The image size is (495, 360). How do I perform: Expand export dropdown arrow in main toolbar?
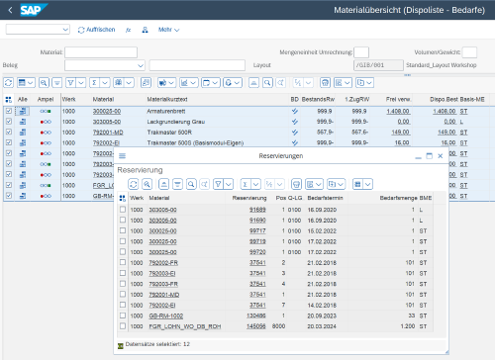(369, 82)
